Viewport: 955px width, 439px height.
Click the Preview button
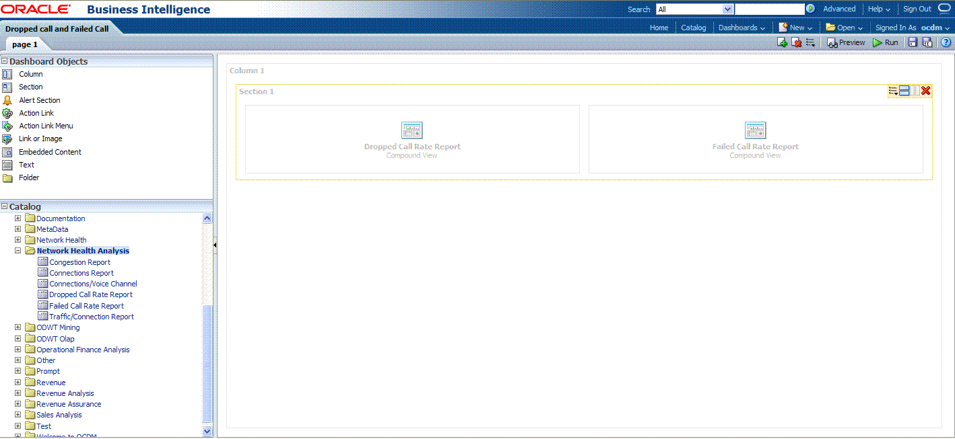point(846,42)
